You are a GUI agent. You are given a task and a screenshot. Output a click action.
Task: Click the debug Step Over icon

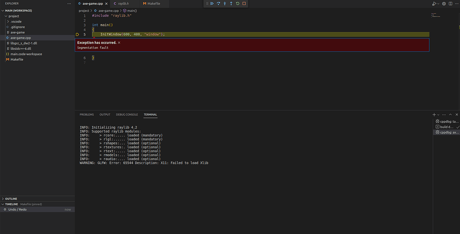(x=218, y=4)
